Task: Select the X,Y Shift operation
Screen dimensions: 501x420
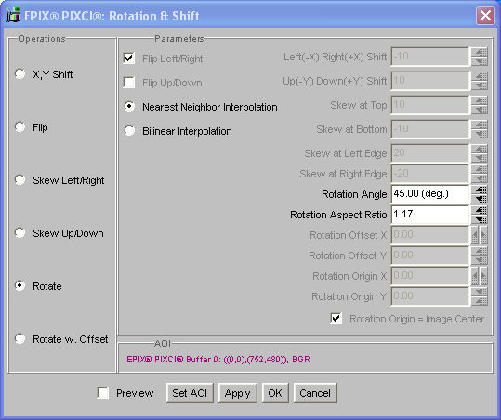Action: tap(20, 74)
